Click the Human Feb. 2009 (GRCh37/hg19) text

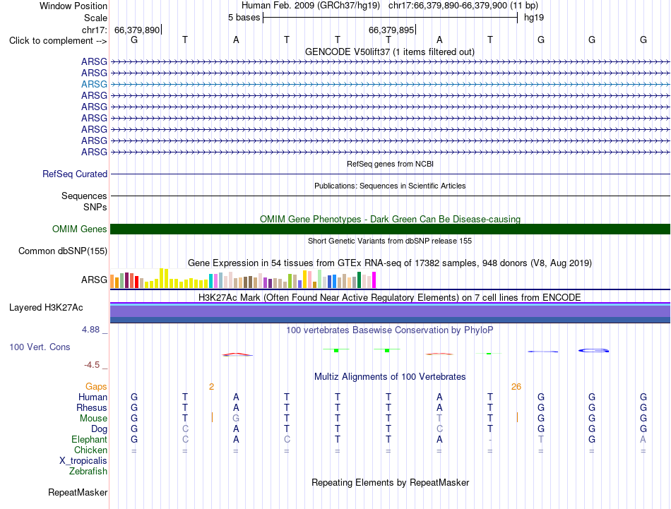coord(311,6)
